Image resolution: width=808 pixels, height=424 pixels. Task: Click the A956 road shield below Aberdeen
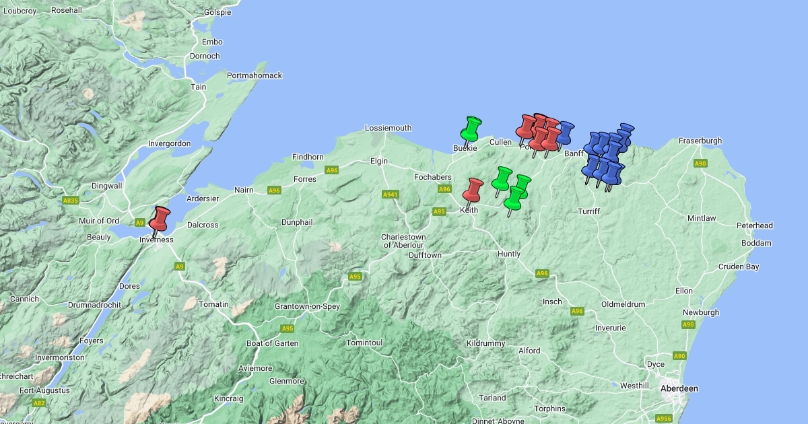point(664,418)
